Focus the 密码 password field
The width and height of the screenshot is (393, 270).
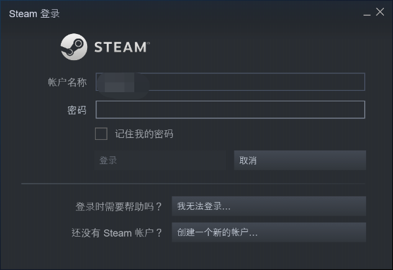230,110
